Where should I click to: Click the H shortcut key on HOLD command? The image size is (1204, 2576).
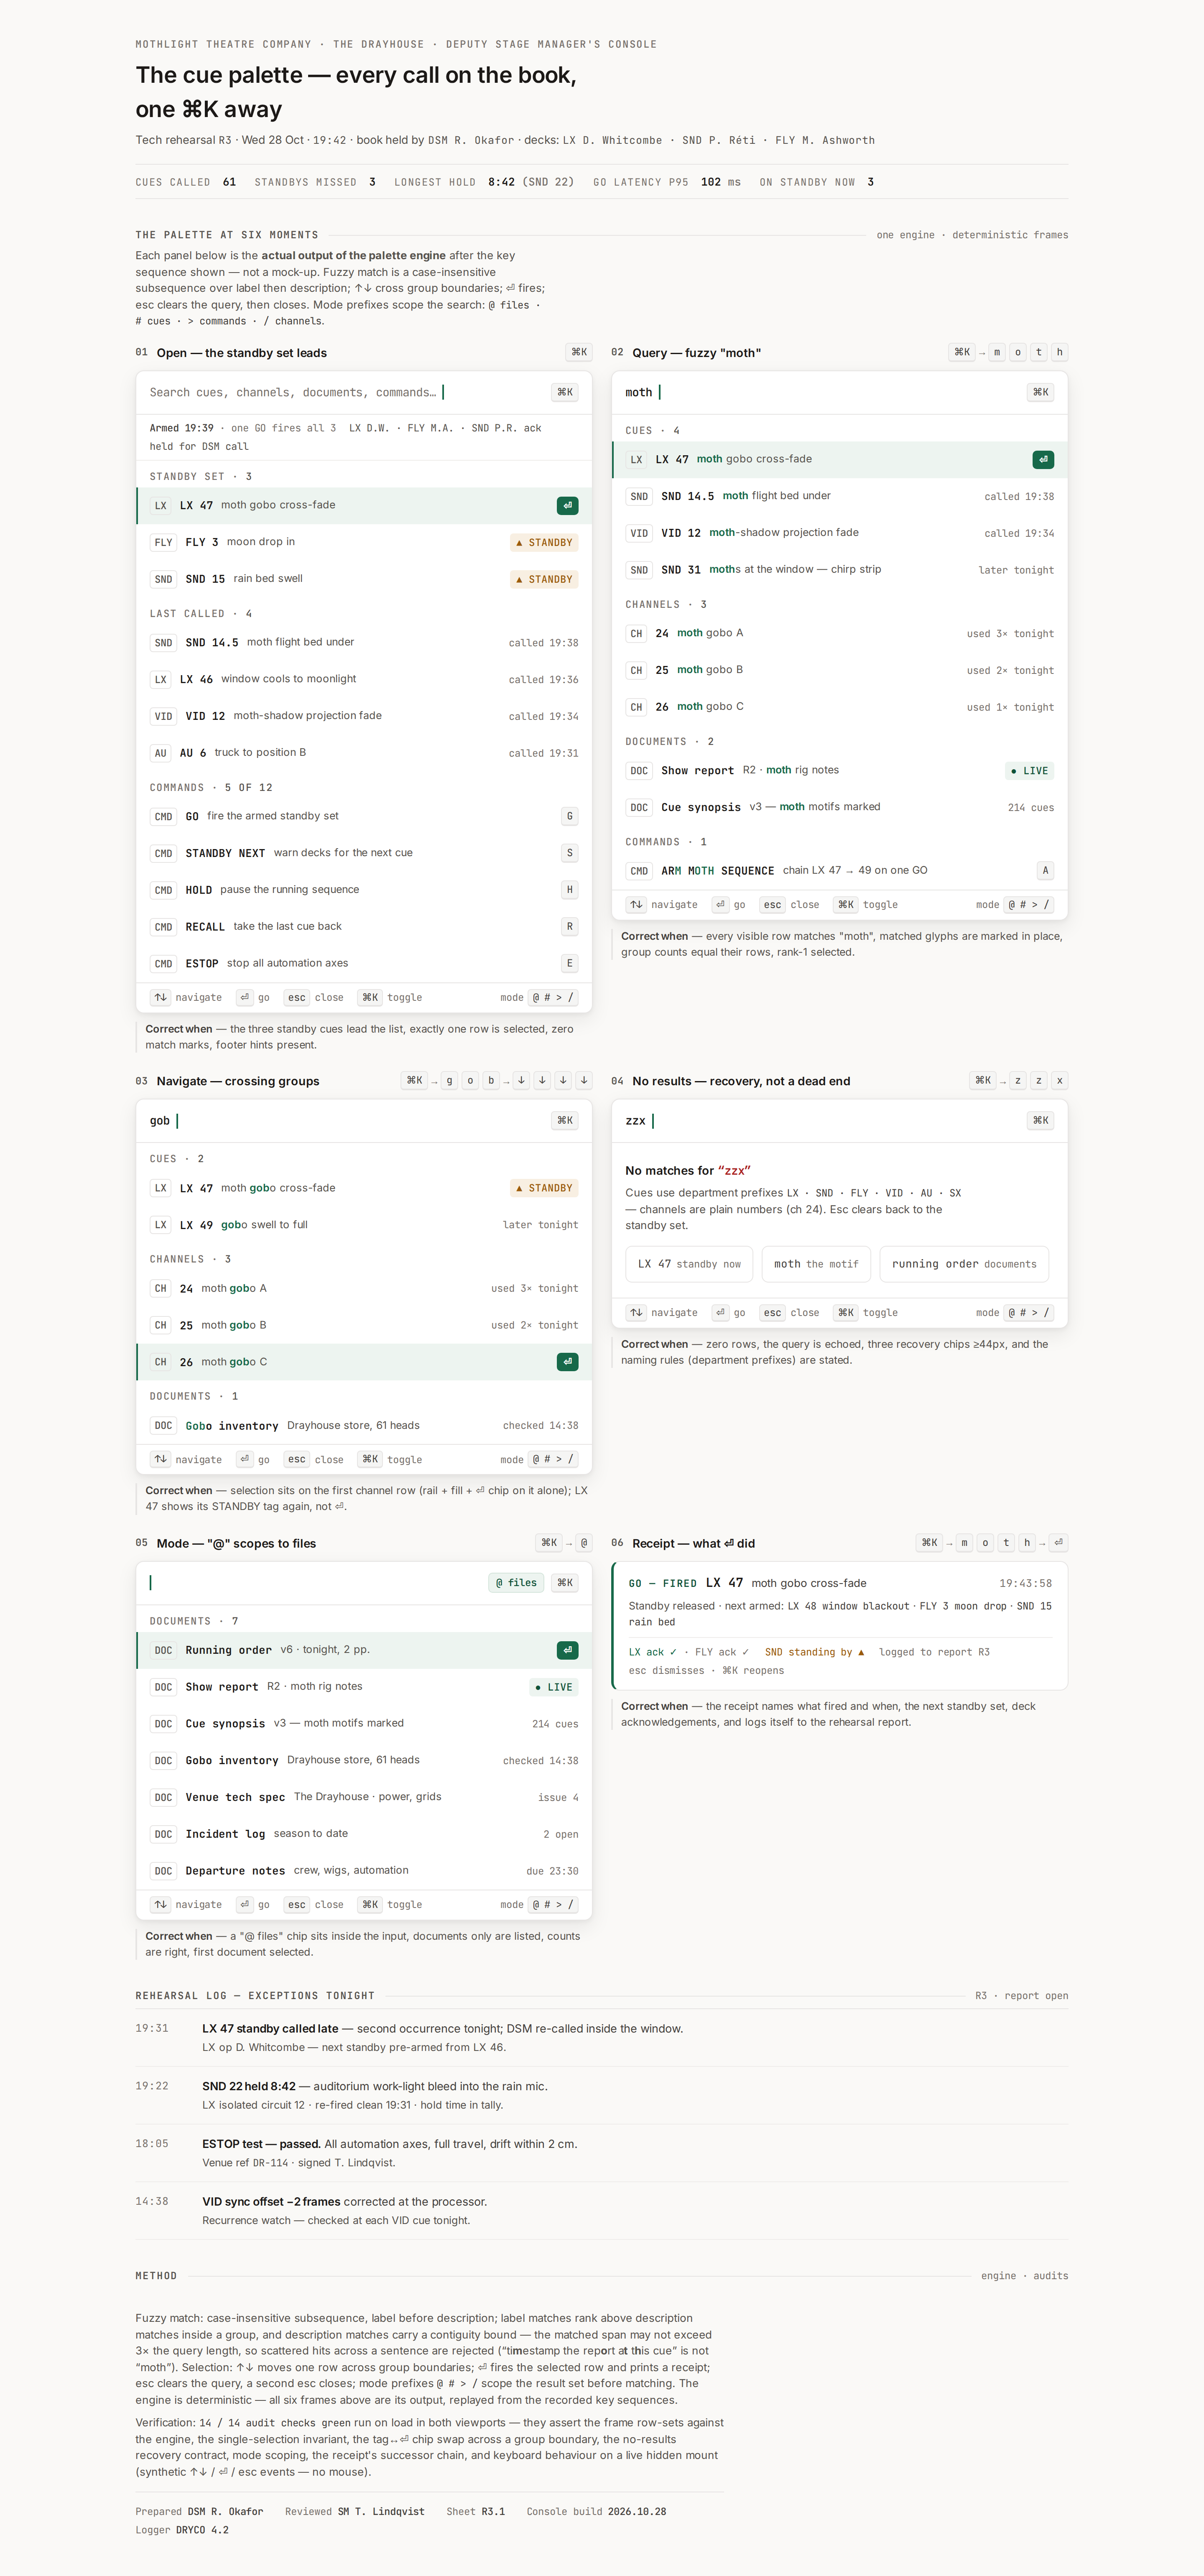[x=569, y=890]
